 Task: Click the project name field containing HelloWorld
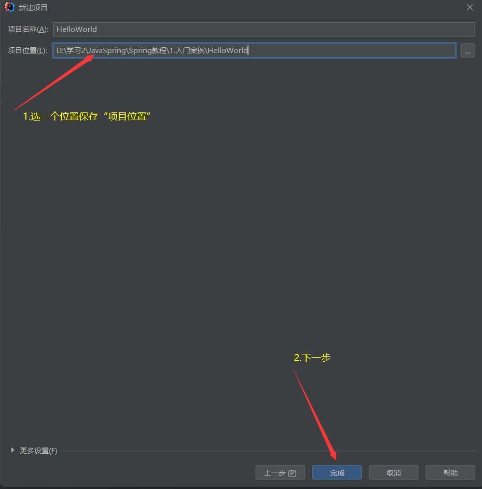pyautogui.click(x=264, y=29)
